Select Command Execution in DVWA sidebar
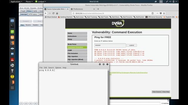This screenshot has height=105, width=188. [x=77, y=47]
